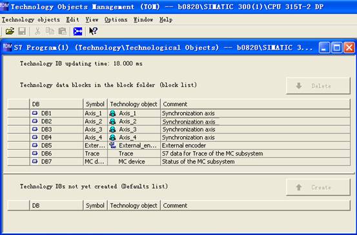357x235 pixels.
Task: Minimize the S7 Program child window
Action: (x=324, y=48)
